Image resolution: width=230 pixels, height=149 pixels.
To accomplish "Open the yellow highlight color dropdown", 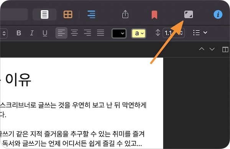I will [x=138, y=33].
